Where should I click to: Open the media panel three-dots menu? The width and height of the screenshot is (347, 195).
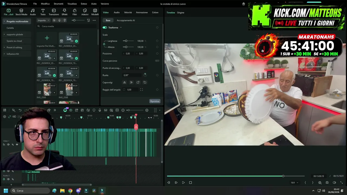pyautogui.click(x=94, y=20)
